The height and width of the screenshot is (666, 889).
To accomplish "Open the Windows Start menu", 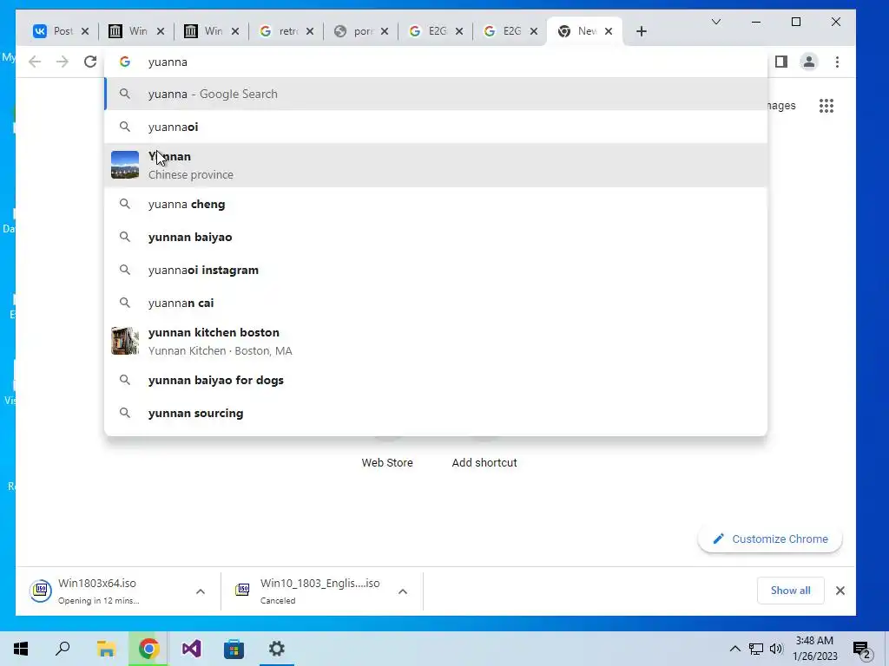I will point(21,649).
